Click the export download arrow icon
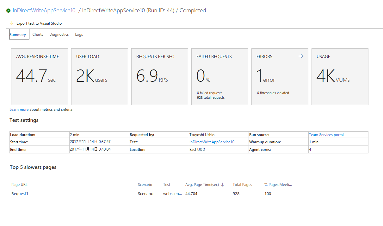This screenshot has width=383, height=226. coord(12,23)
